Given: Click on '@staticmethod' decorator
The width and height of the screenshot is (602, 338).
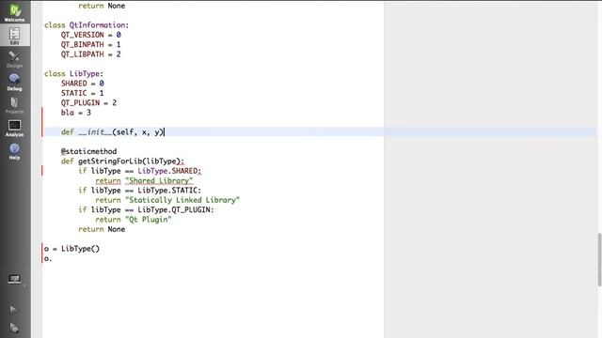Looking at the screenshot, I should tap(88, 151).
